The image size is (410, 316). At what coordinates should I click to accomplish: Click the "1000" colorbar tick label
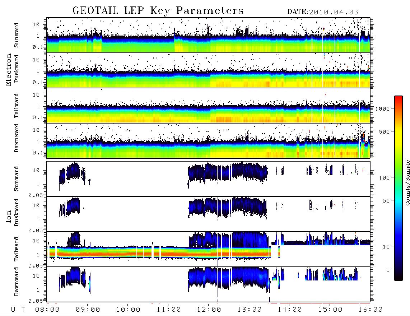coord(382,109)
